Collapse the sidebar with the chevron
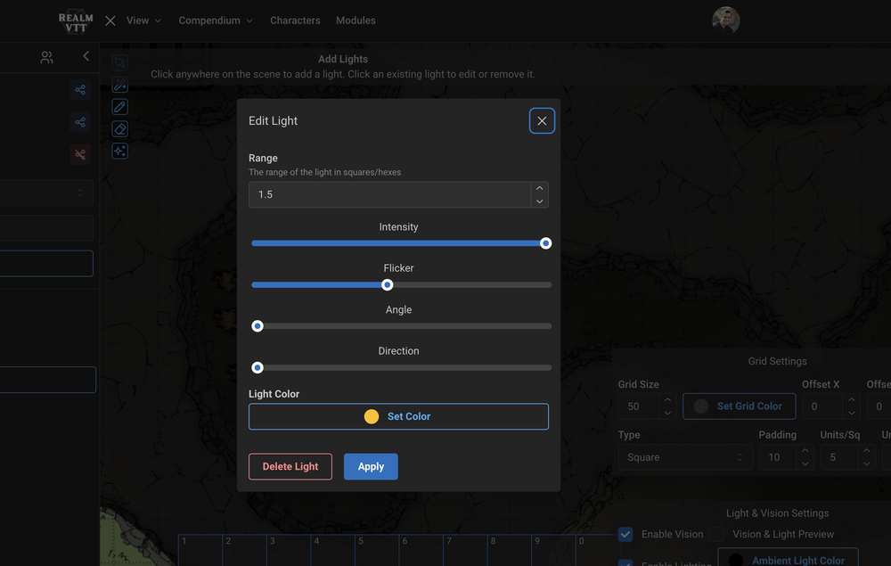891x566 pixels. [86, 55]
